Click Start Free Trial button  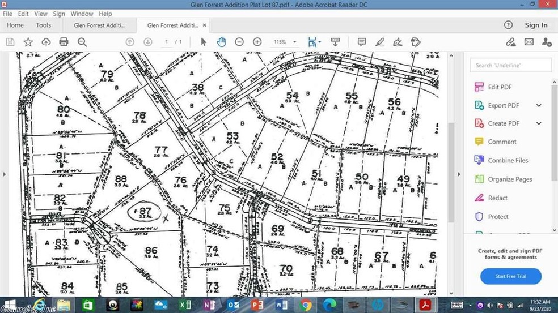pos(511,276)
